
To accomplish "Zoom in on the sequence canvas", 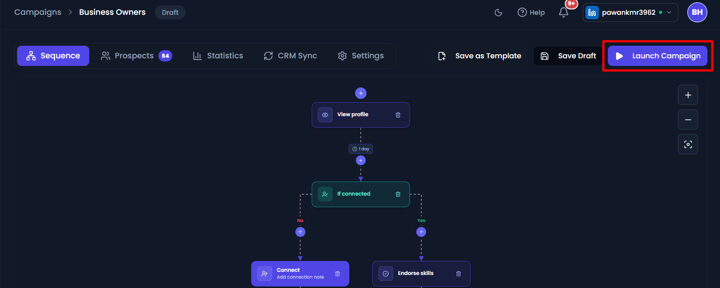I will 688,95.
